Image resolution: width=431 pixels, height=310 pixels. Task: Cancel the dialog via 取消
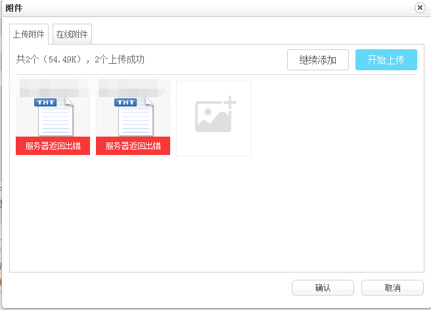click(x=392, y=288)
